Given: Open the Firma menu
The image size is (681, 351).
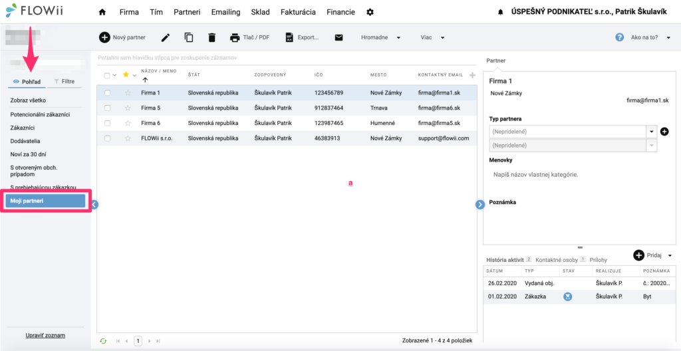Looking at the screenshot, I should tap(129, 12).
